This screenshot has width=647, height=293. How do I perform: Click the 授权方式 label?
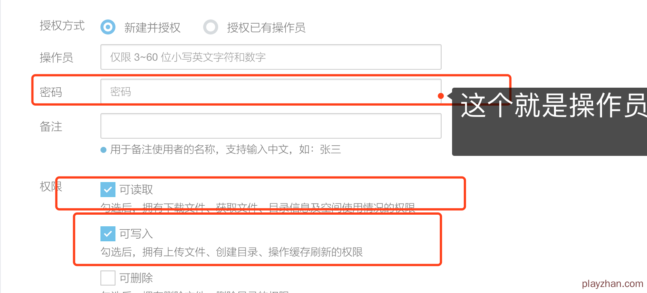click(x=62, y=25)
